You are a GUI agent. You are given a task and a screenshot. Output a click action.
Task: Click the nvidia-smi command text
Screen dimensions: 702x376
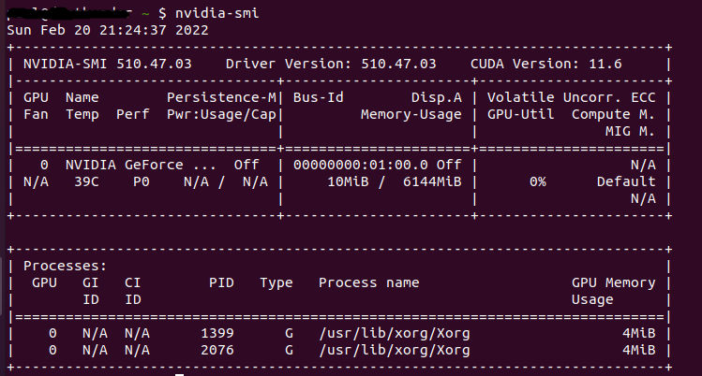tap(217, 13)
